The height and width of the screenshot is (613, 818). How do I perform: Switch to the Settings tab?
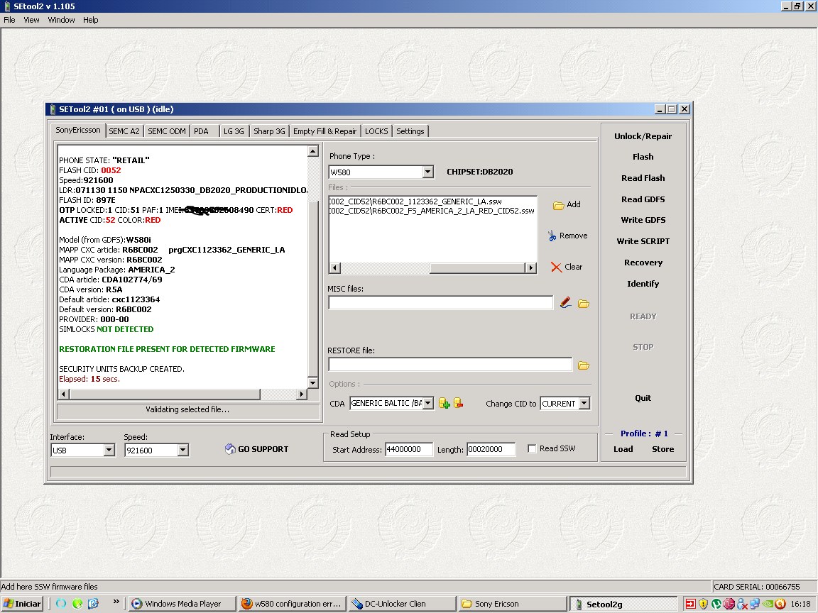point(410,131)
